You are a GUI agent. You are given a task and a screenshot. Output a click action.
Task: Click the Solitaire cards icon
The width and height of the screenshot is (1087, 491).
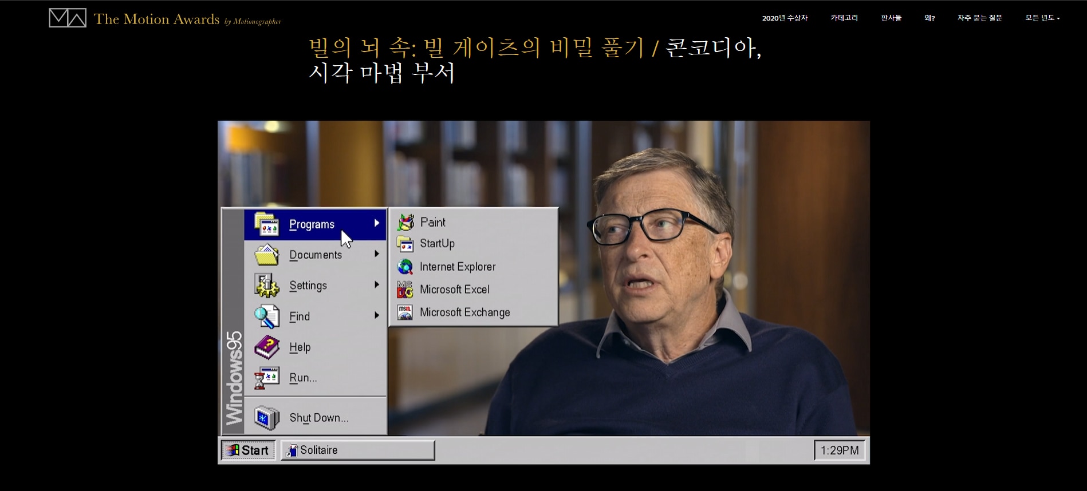tap(292, 450)
